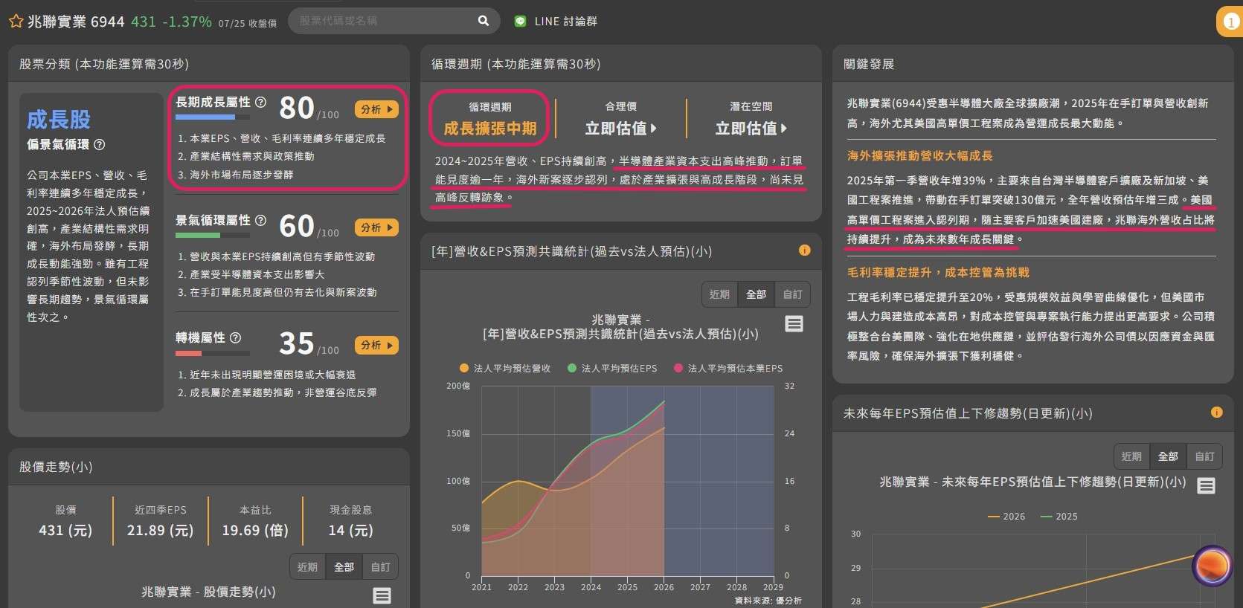Screen dimensions: 1243x608
Task: Click the 兆聯實業 6944 stock title
Action: pos(76,22)
